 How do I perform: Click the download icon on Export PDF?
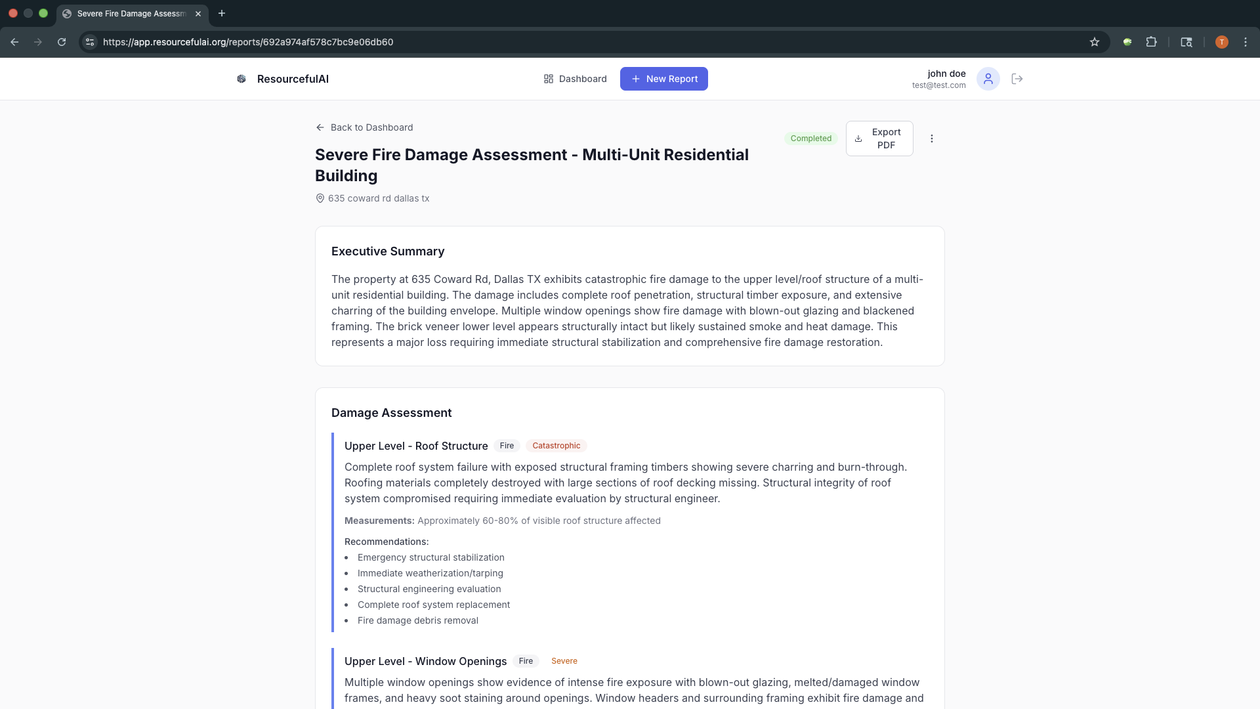[x=859, y=139]
